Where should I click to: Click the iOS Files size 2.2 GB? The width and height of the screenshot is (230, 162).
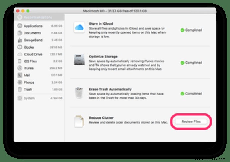coord(58,61)
